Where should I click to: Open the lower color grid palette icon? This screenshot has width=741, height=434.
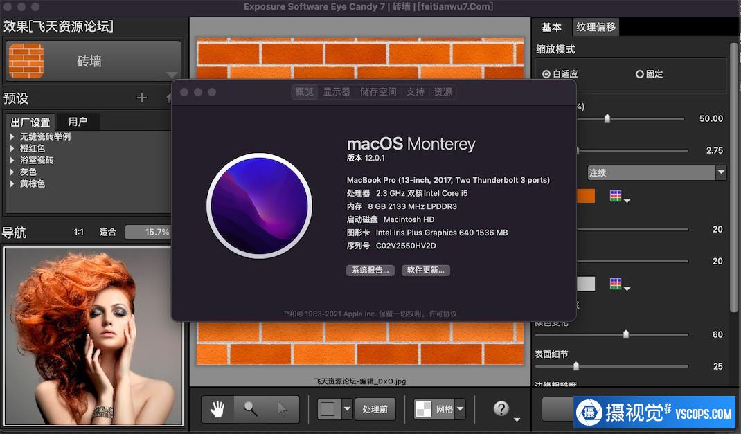[x=615, y=283]
